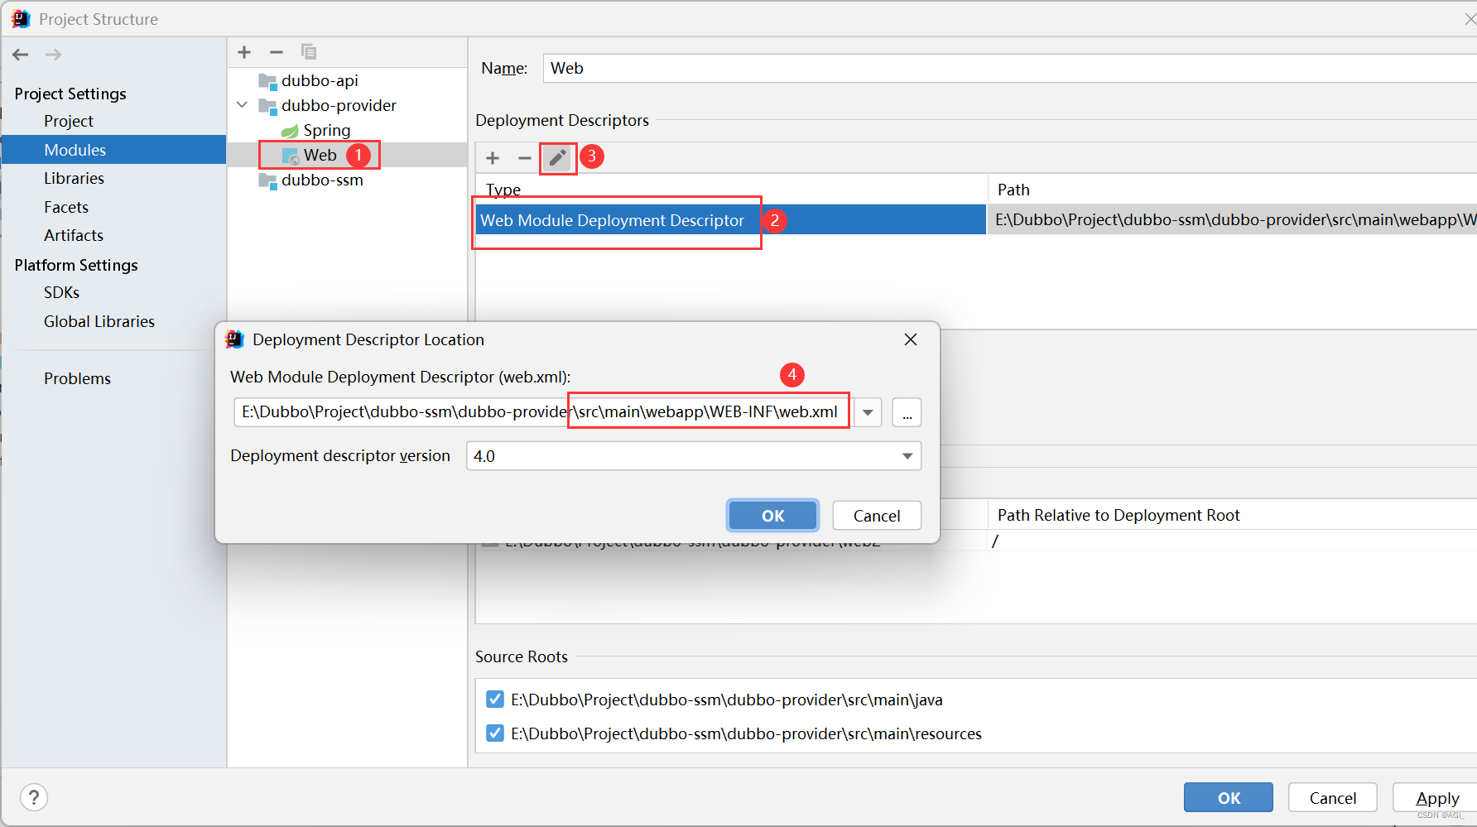Collapse the dubbo-provider tree node
Viewport: 1477px width, 827px height.
coord(241,105)
